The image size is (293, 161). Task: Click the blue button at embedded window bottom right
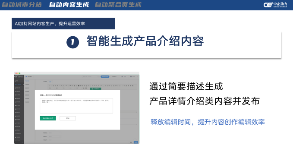pyautogui.click(x=136, y=142)
